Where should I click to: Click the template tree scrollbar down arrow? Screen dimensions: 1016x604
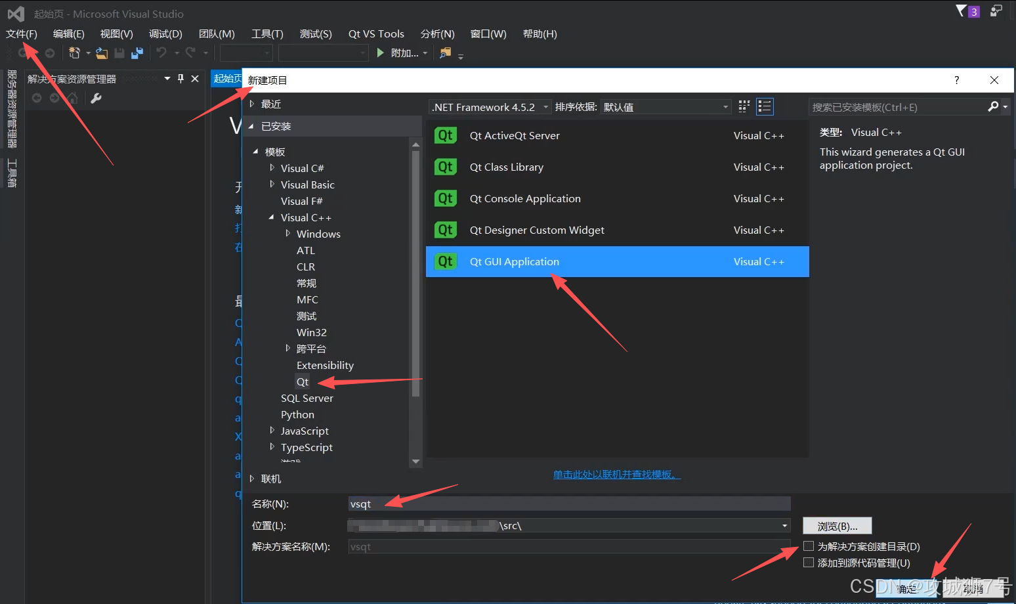click(415, 462)
